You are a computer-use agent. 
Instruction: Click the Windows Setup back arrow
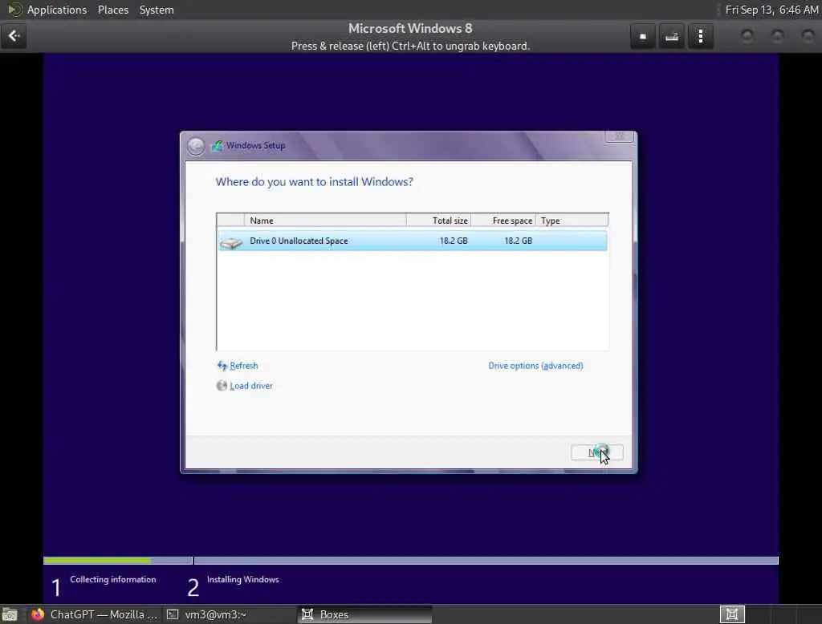point(196,146)
